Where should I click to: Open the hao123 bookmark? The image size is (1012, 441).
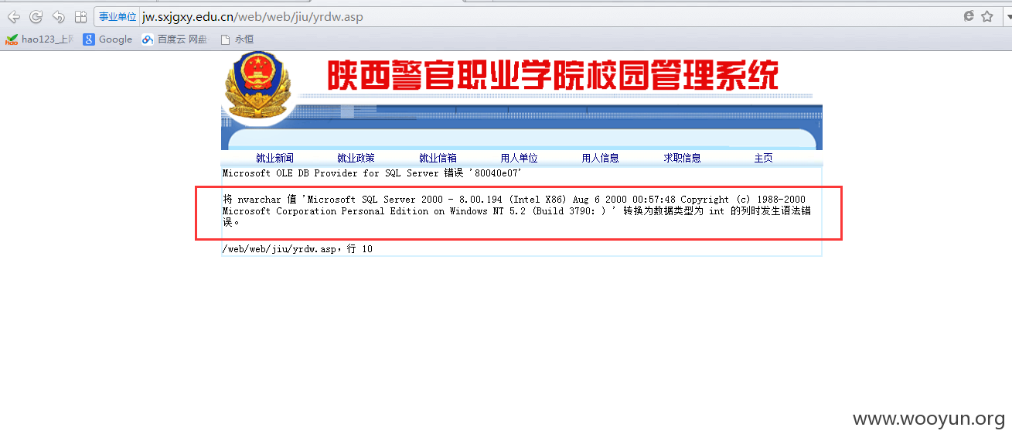tap(39, 39)
